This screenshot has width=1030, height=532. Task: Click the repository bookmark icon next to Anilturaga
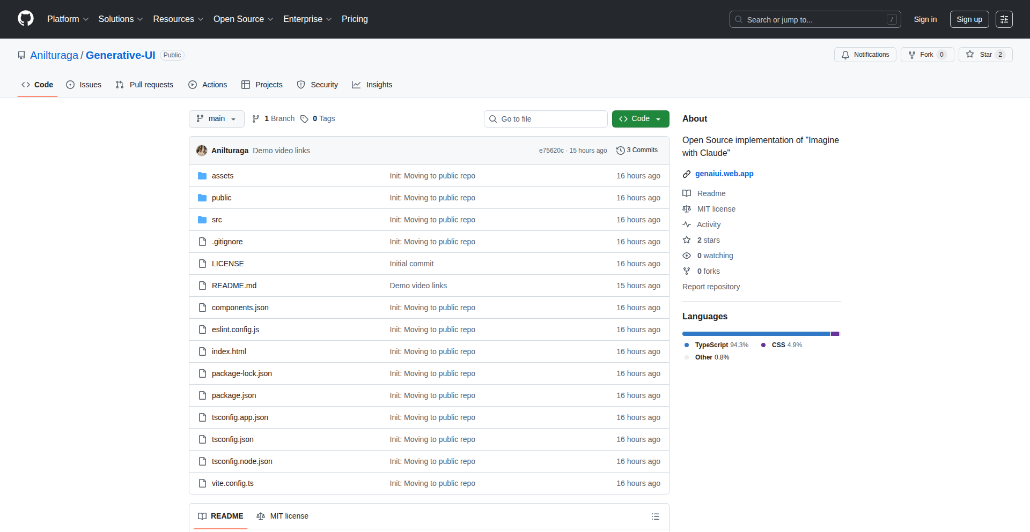21,55
